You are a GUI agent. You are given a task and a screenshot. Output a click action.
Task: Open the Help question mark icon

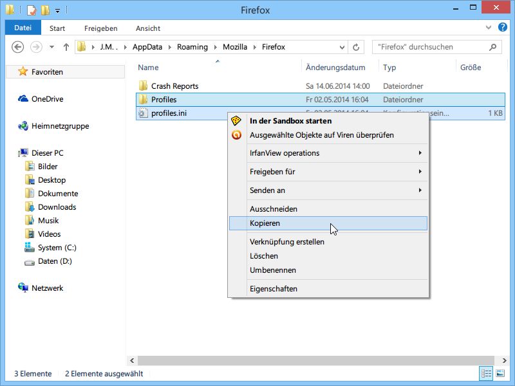click(503, 27)
